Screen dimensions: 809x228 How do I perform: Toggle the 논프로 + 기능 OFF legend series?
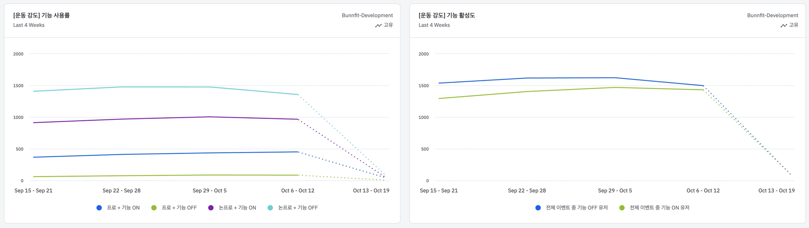coord(297,208)
